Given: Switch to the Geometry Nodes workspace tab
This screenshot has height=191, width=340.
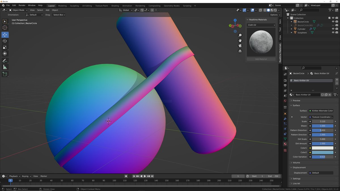Looking at the screenshot, I should (x=172, y=6).
